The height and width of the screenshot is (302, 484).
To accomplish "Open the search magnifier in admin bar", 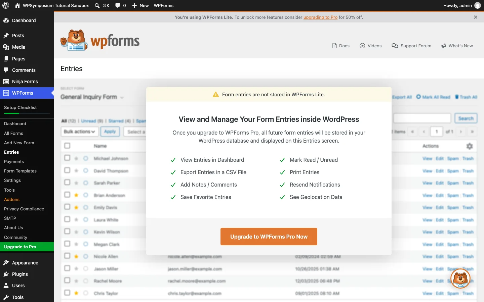I will [97, 5].
